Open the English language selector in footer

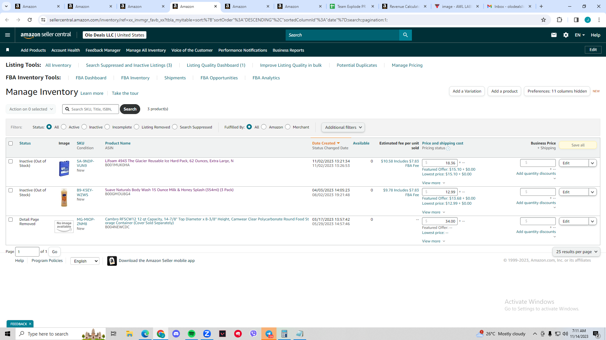85,261
